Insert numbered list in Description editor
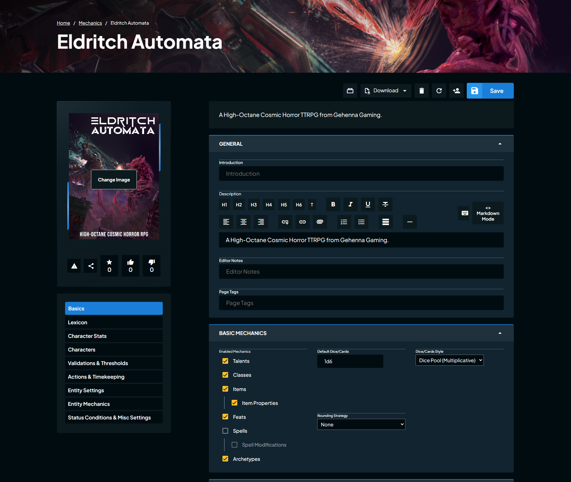The width and height of the screenshot is (571, 482). click(x=344, y=222)
